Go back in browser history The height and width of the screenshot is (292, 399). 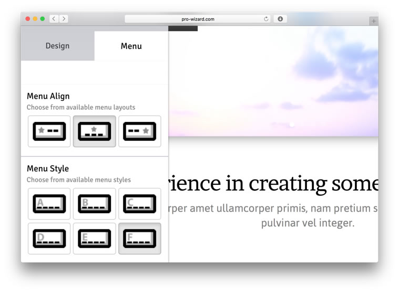click(54, 19)
